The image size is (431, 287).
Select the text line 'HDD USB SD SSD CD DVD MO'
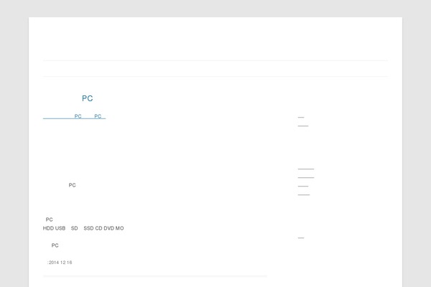click(x=83, y=228)
